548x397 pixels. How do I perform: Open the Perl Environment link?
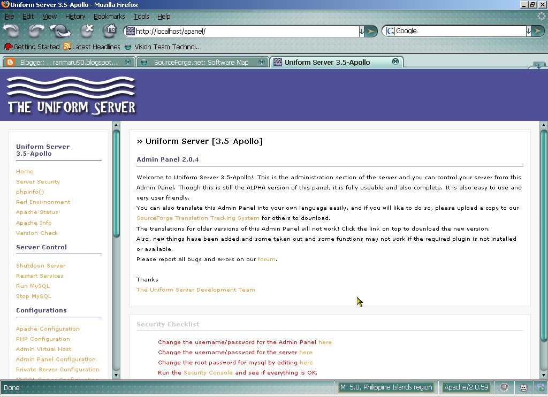[x=43, y=202]
